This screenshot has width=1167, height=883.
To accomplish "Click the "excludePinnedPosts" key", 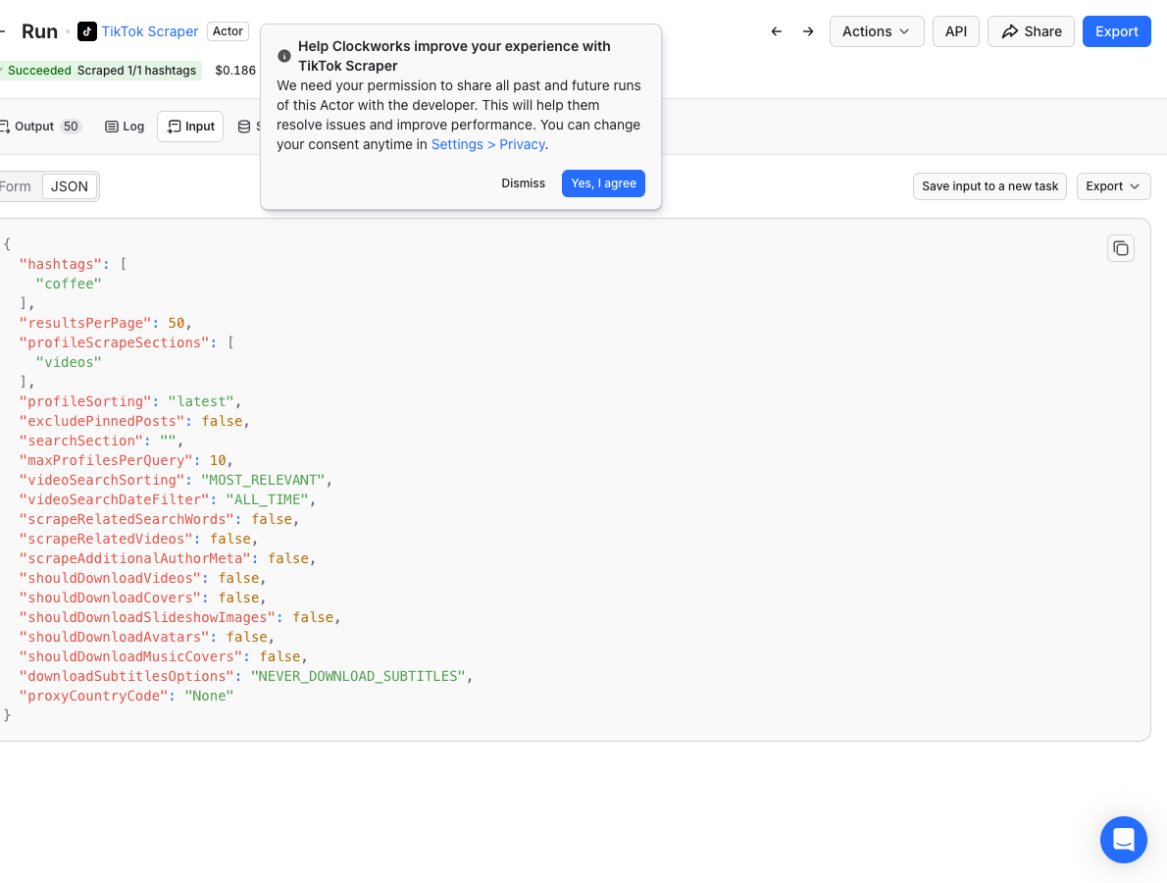I will (x=101, y=422).
